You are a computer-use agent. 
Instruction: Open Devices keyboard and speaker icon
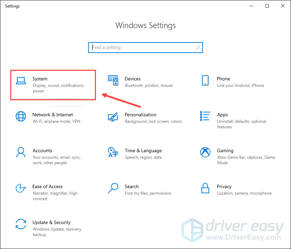click(113, 80)
